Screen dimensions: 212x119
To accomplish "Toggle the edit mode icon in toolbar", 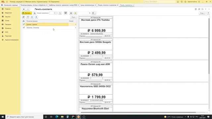I will coord(66,13).
